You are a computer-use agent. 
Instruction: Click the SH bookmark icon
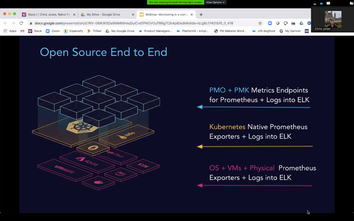[x=307, y=31]
